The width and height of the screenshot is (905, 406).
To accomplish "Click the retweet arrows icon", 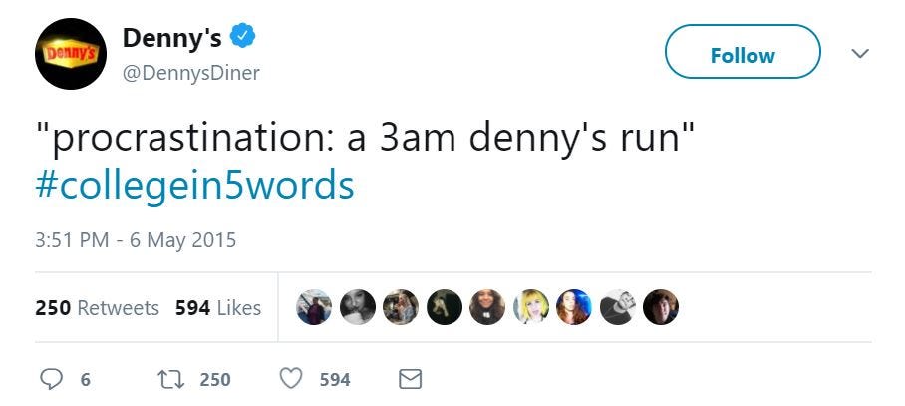I will (169, 379).
